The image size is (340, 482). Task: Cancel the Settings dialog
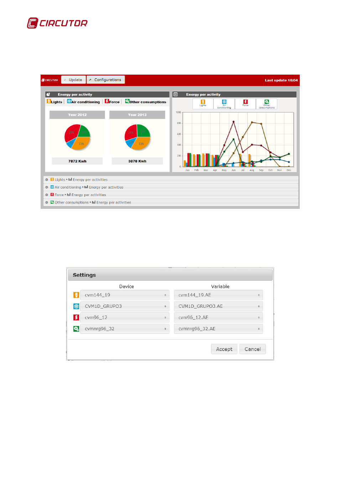pyautogui.click(x=252, y=349)
